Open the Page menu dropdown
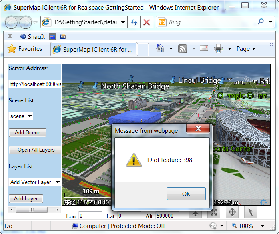Image resolution: width=279 pixels, height=234 pixels. pyautogui.click(x=246, y=49)
